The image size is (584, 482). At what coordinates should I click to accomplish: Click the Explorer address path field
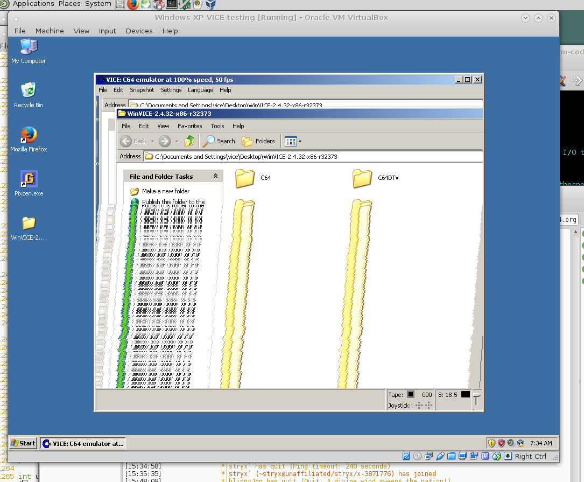[x=313, y=157]
